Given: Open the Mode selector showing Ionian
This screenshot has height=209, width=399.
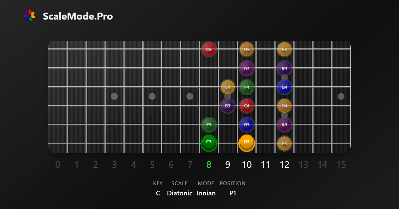Looking at the screenshot, I should (x=206, y=193).
